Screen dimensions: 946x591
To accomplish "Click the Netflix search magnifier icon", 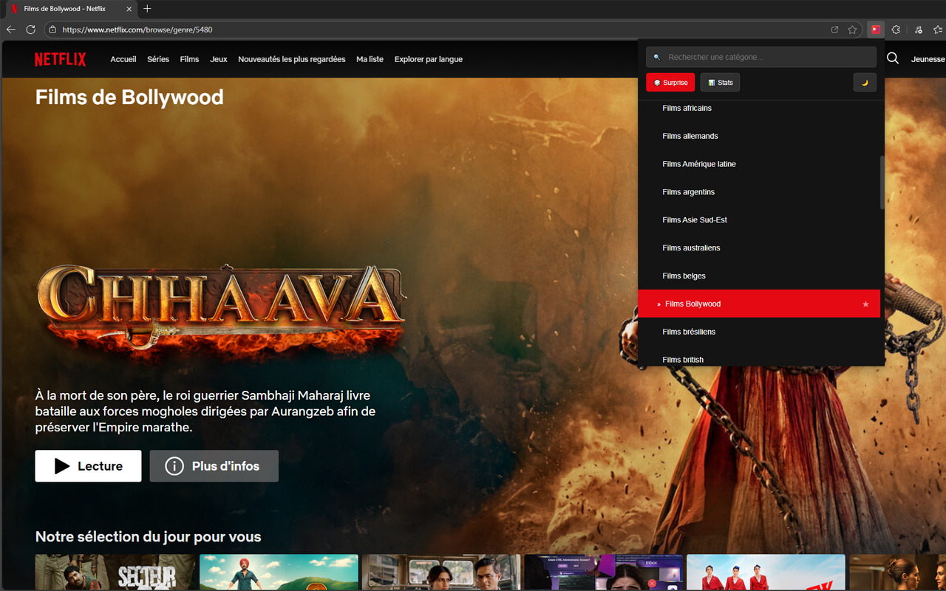I will pyautogui.click(x=893, y=59).
